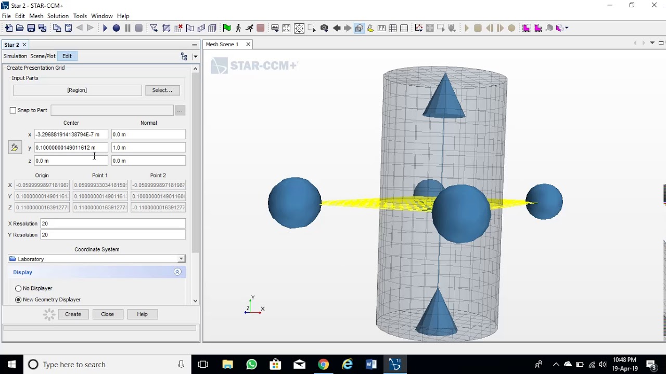Click the blue Step circle icon
This screenshot has width=666, height=374.
[x=117, y=28]
